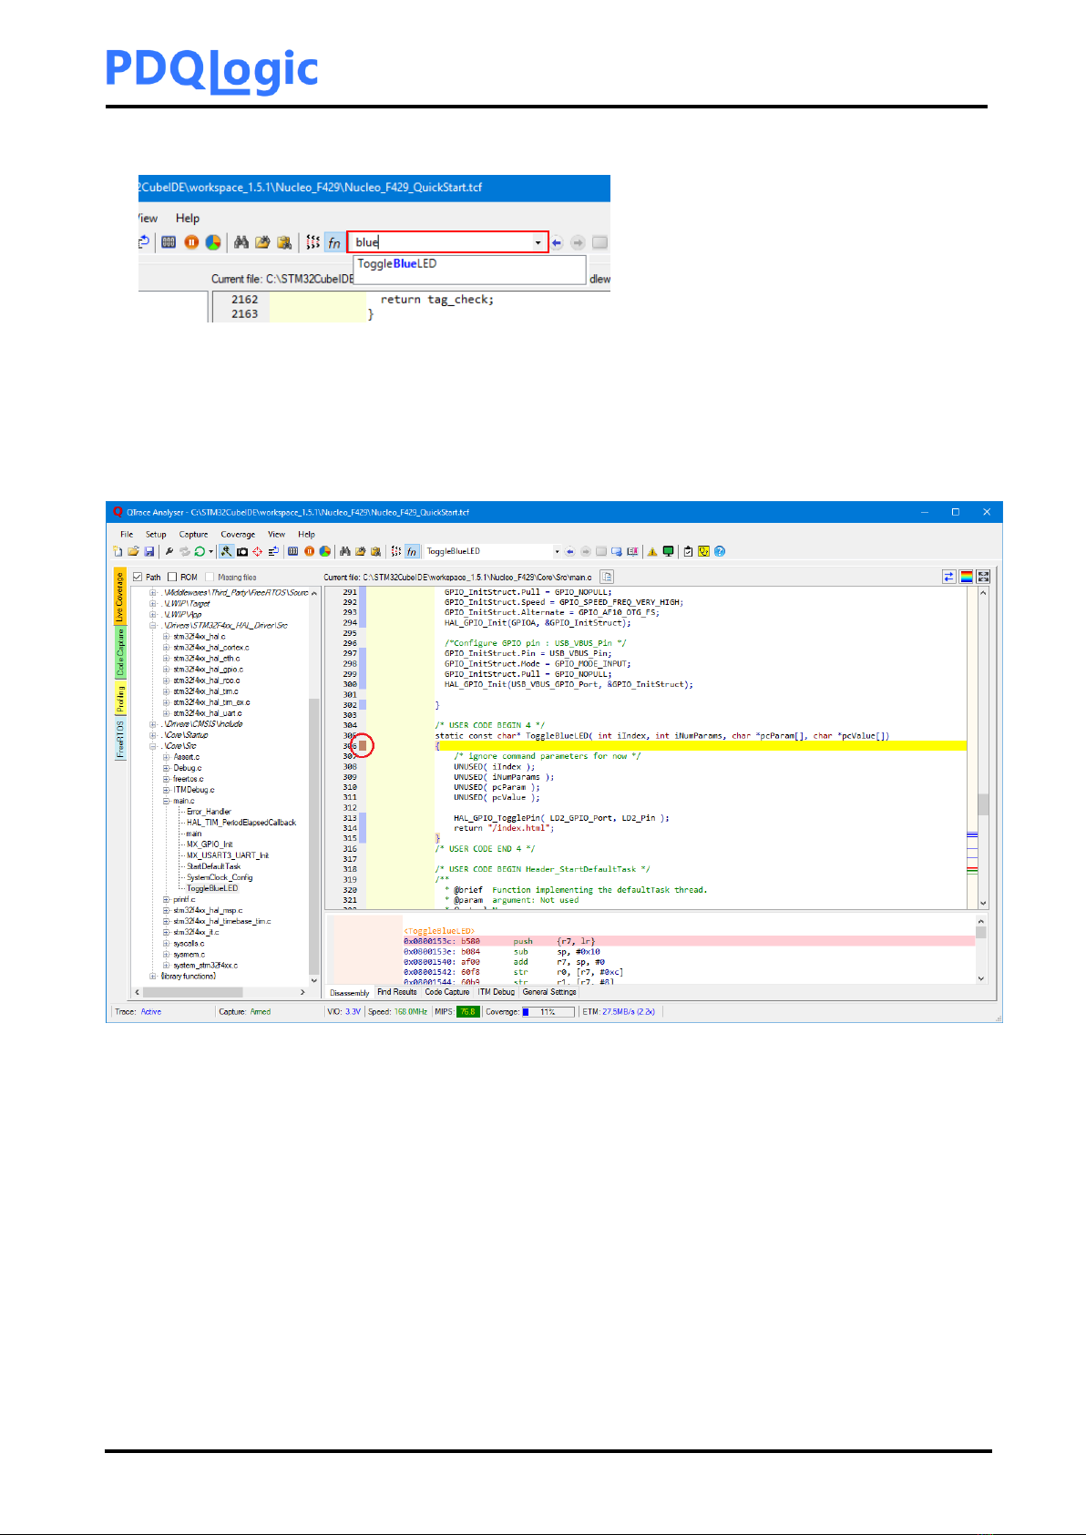Select the ToggleBlueLED suggestion in top dropdown list
This screenshot has height=1535, width=1086.
[x=397, y=264]
